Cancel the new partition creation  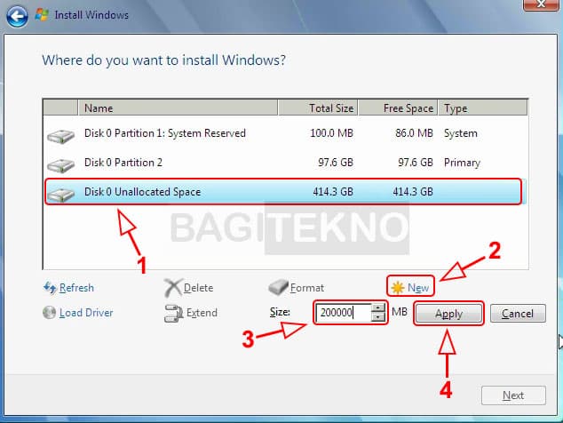point(518,314)
